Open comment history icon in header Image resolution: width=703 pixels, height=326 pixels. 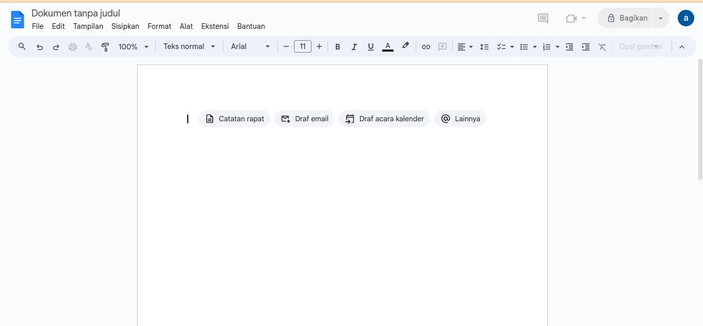click(543, 19)
